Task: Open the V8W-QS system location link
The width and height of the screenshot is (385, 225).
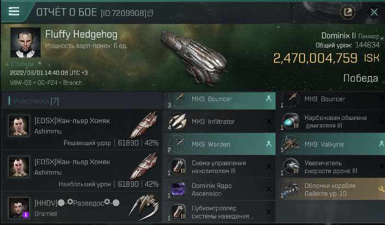Action: (21, 83)
